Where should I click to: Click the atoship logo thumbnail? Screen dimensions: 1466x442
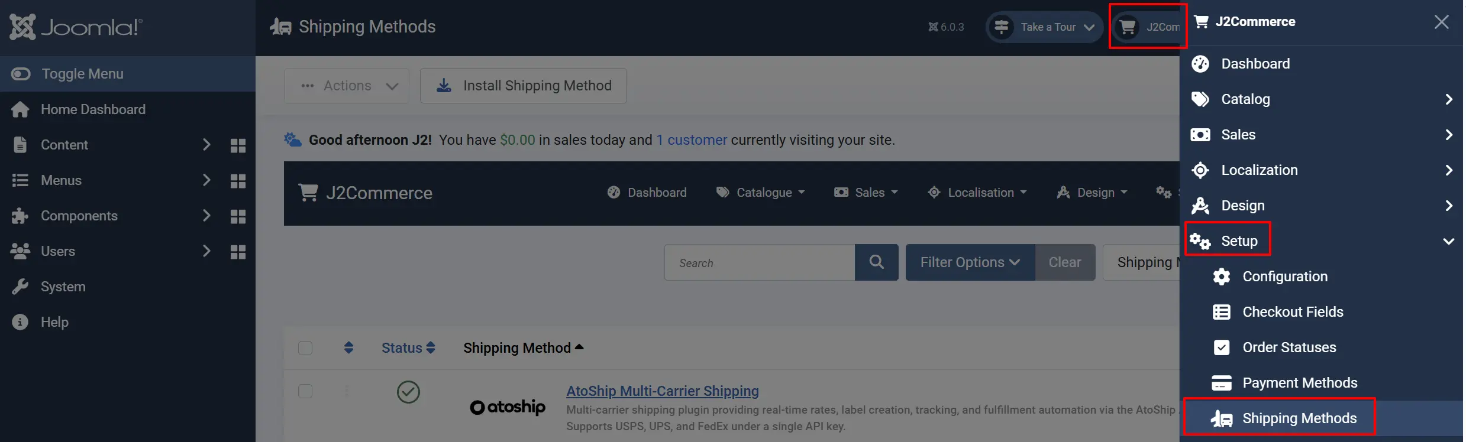(507, 407)
